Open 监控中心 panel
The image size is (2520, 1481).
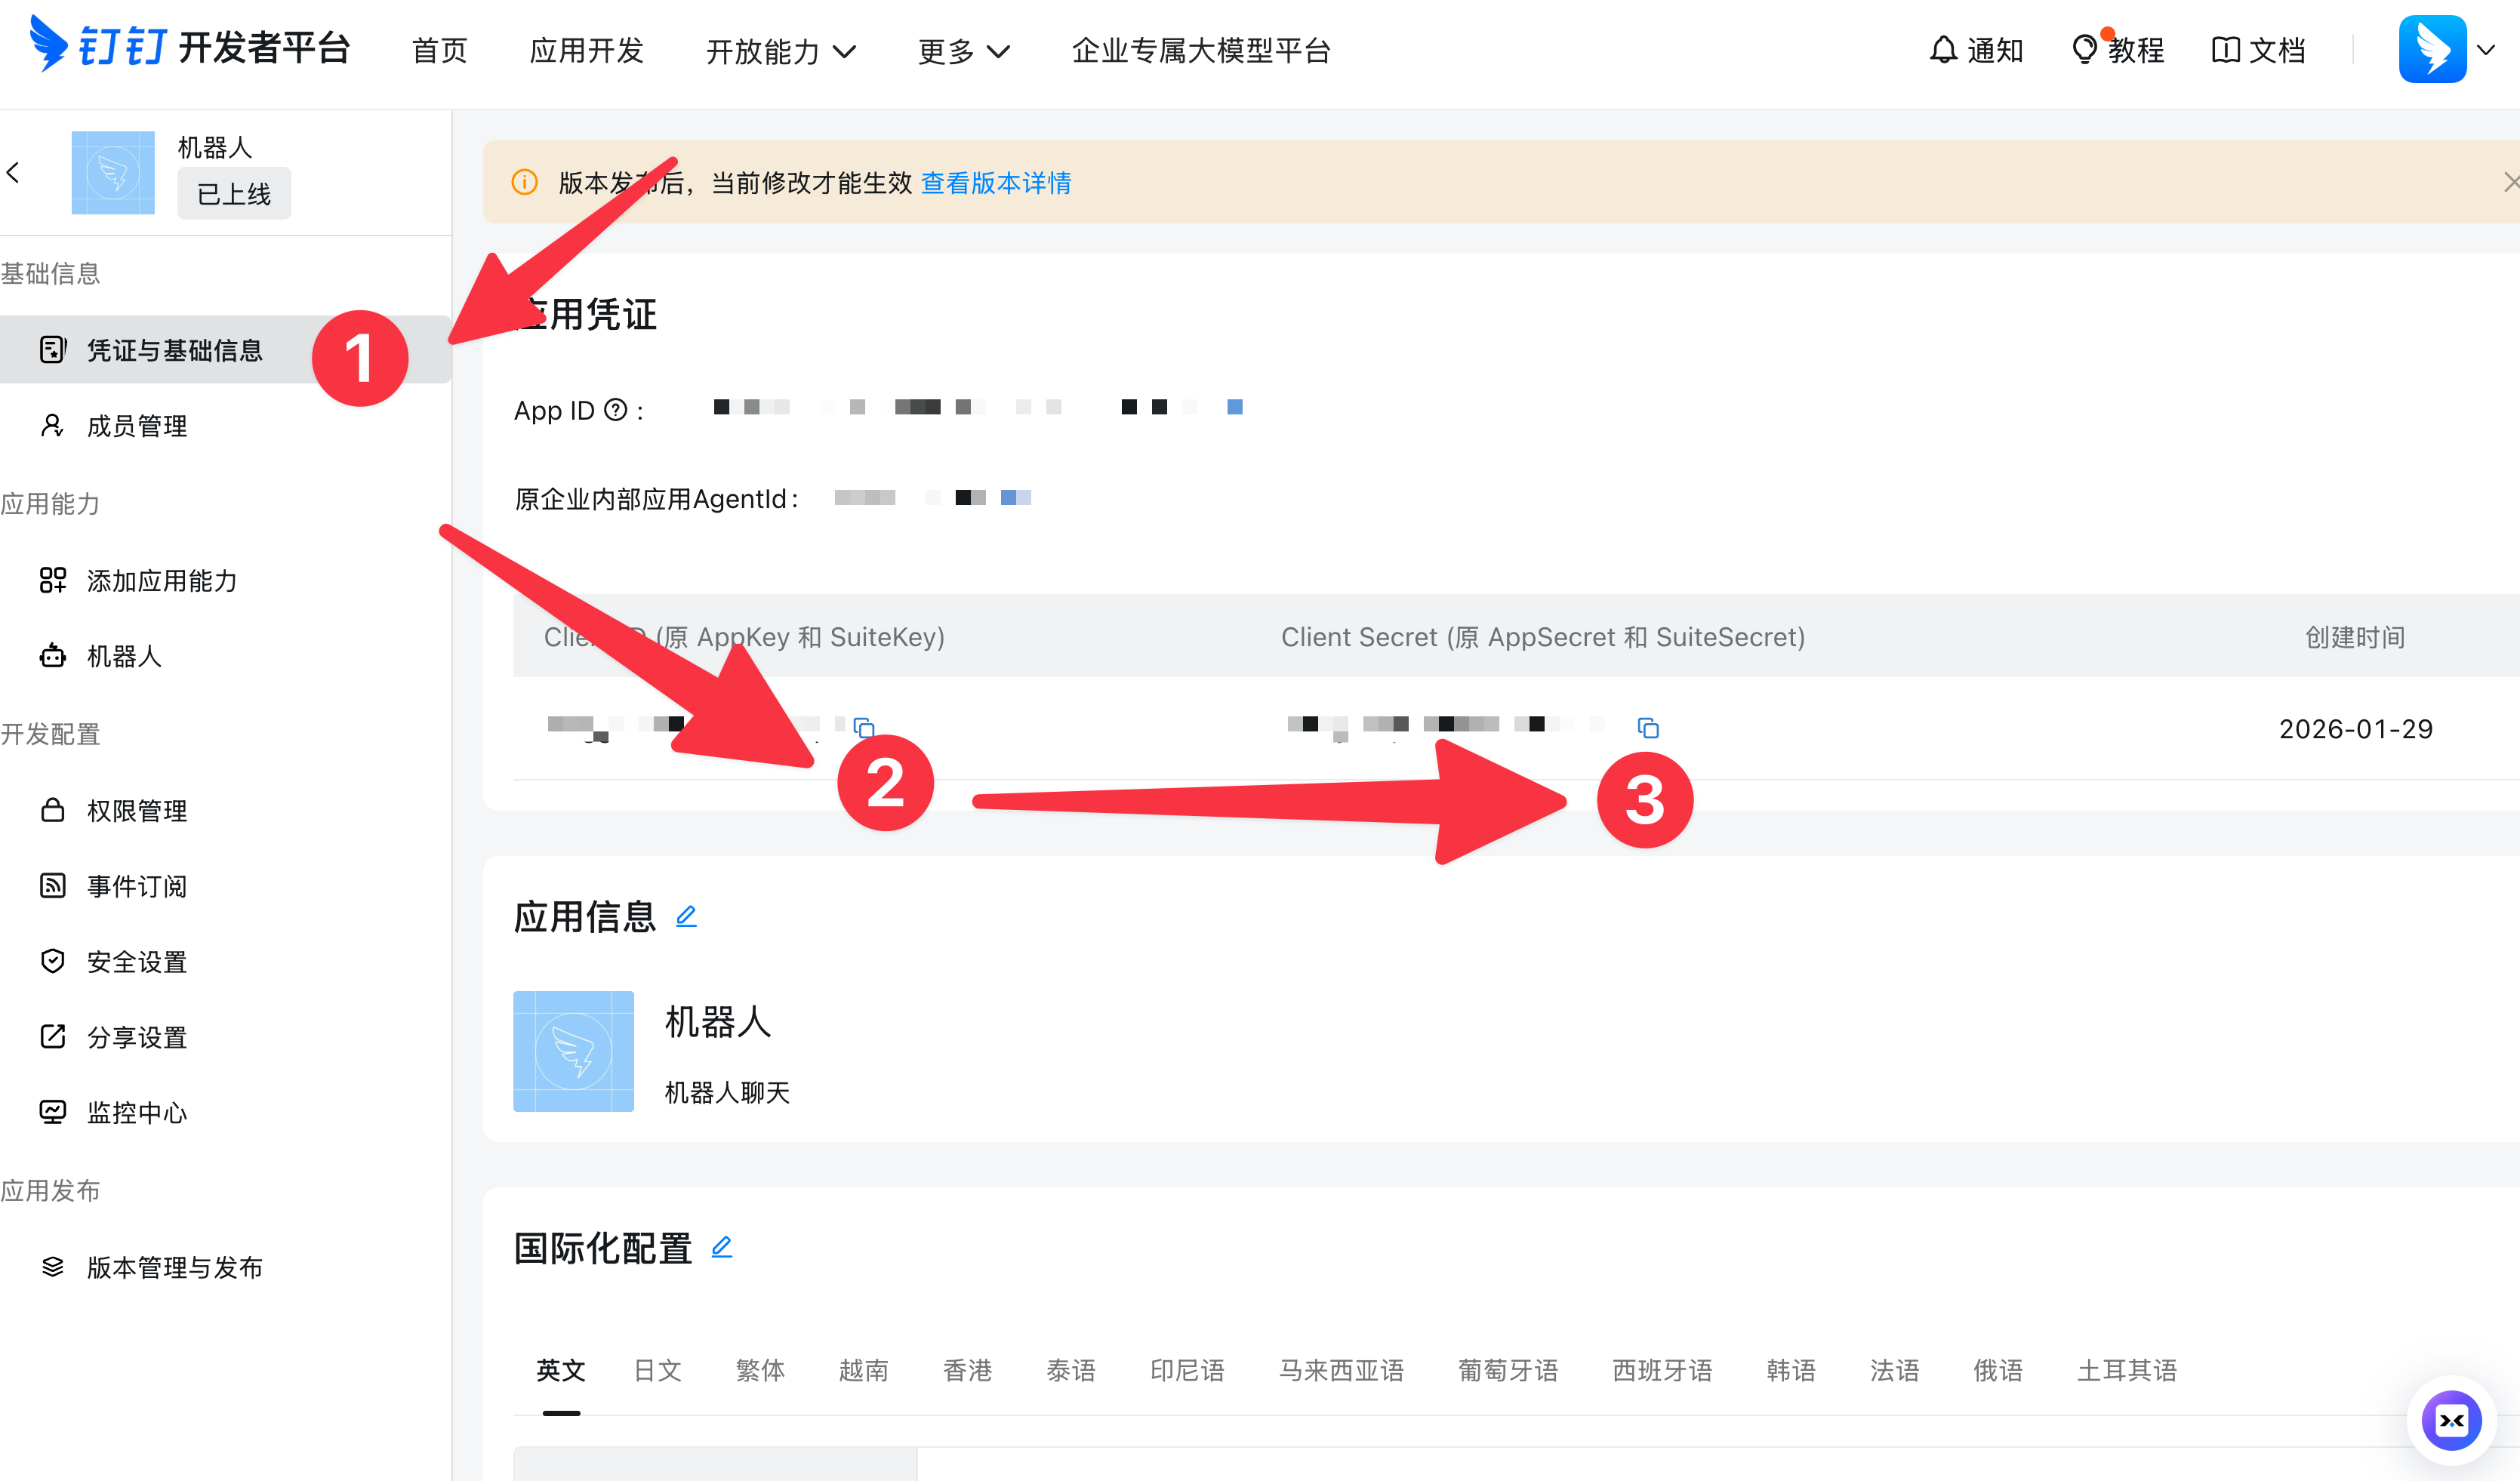pyautogui.click(x=135, y=1112)
